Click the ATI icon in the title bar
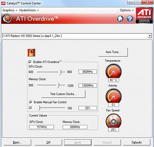 [x=3, y=3]
